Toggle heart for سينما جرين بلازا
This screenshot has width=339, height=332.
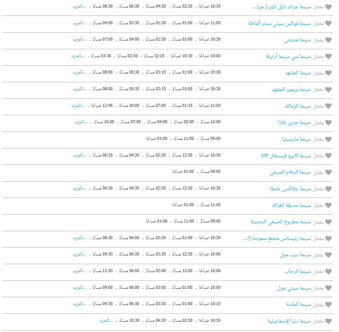pos(328,123)
